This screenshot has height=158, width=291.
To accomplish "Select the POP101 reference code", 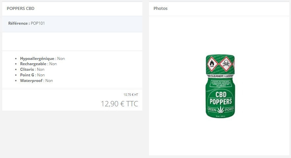I will click(x=38, y=23).
